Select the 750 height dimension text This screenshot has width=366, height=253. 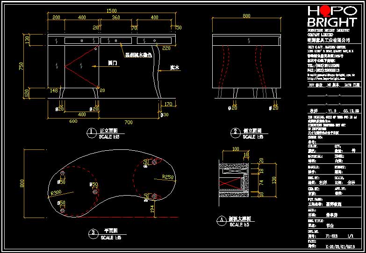coord(21,67)
